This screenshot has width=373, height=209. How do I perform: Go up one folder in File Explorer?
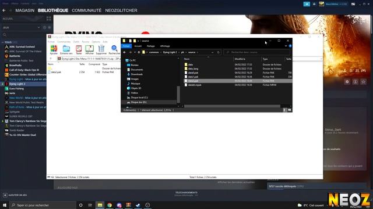(x=139, y=52)
